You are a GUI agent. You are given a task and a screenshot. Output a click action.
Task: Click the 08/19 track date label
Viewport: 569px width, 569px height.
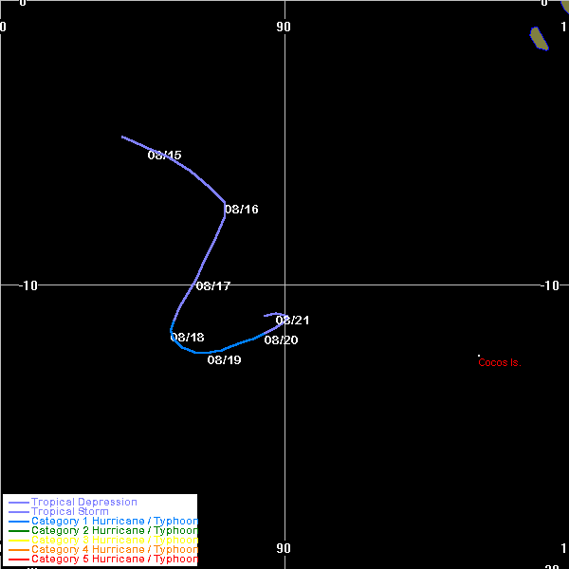pyautogui.click(x=224, y=360)
